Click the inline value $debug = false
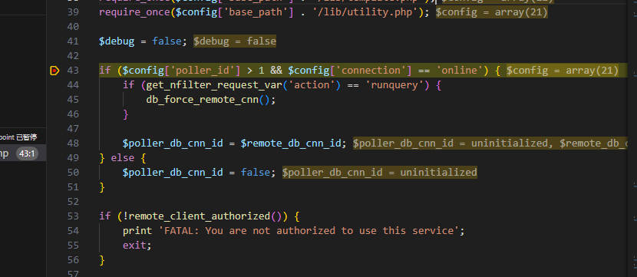 tap(235, 41)
